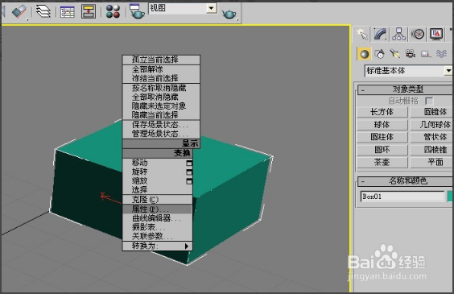
Task: Choose 管理场景状态 in context menu
Action: coord(161,134)
